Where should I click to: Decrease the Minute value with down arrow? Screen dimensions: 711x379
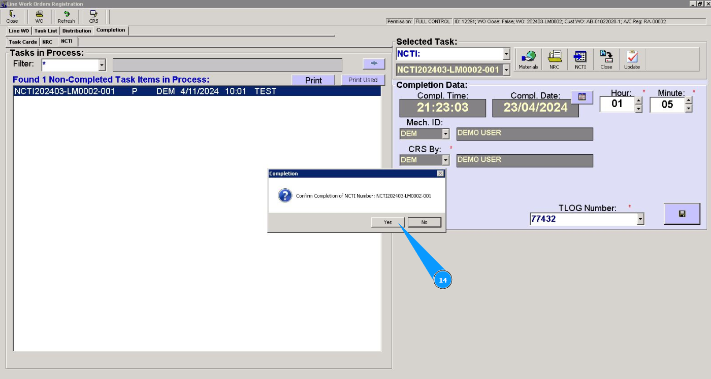pyautogui.click(x=689, y=109)
